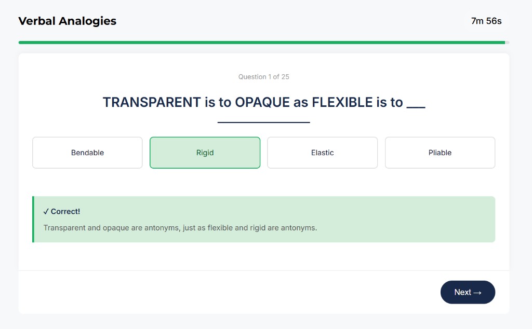Choose the highlighted "Rigid" answer
532x329 pixels.
click(x=205, y=153)
